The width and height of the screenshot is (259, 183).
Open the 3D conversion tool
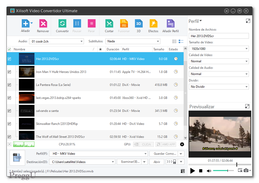(x=139, y=24)
